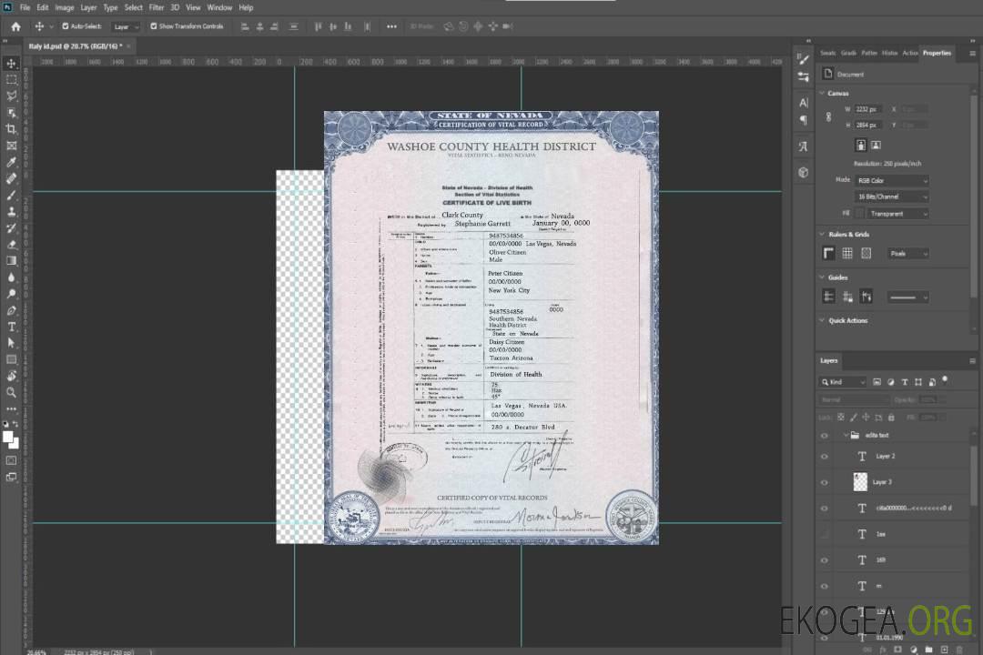983x655 pixels.
Task: Collapse the Canvas section
Action: (x=822, y=93)
